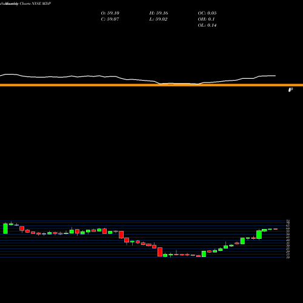Click the thick orange horizontal line

pos(151,85)
